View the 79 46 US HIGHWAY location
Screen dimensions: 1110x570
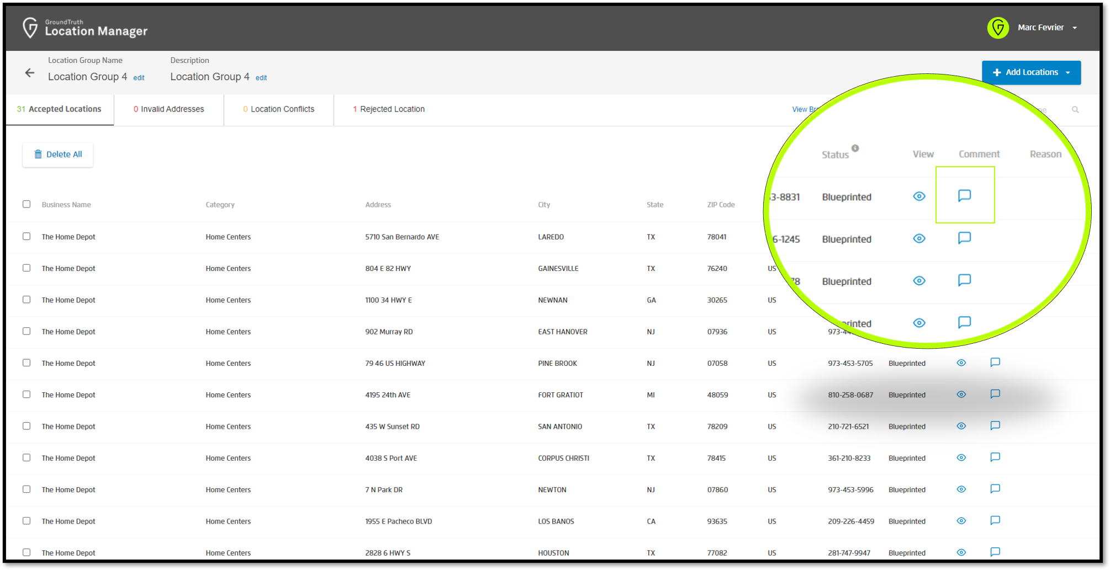[961, 363]
